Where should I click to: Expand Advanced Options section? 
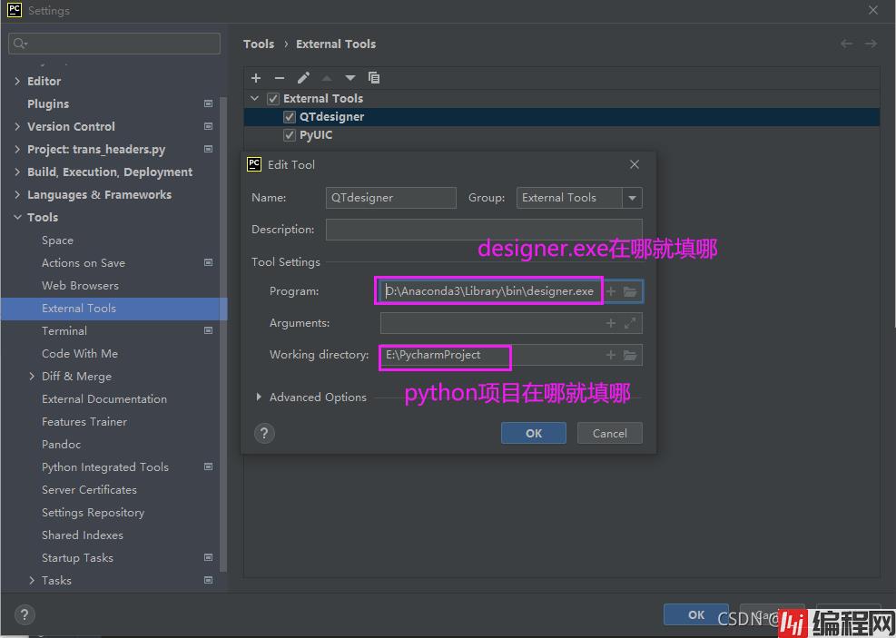pos(260,398)
